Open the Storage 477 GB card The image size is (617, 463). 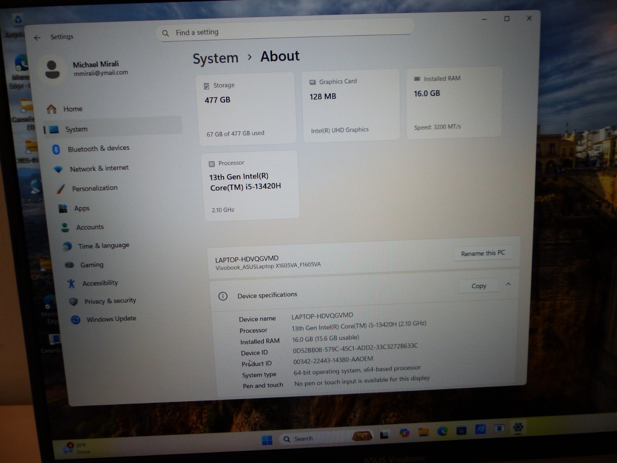pyautogui.click(x=246, y=108)
